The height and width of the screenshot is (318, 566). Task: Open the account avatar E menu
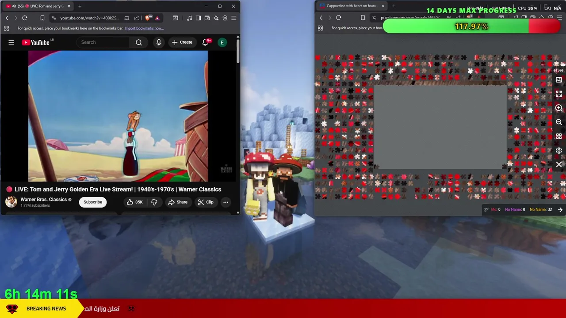click(x=222, y=42)
